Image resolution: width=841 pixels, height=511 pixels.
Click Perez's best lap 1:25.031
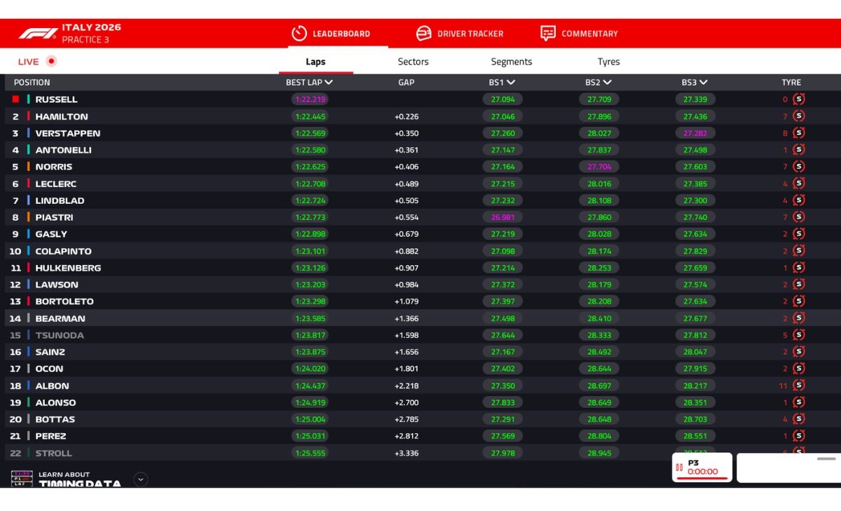point(310,436)
